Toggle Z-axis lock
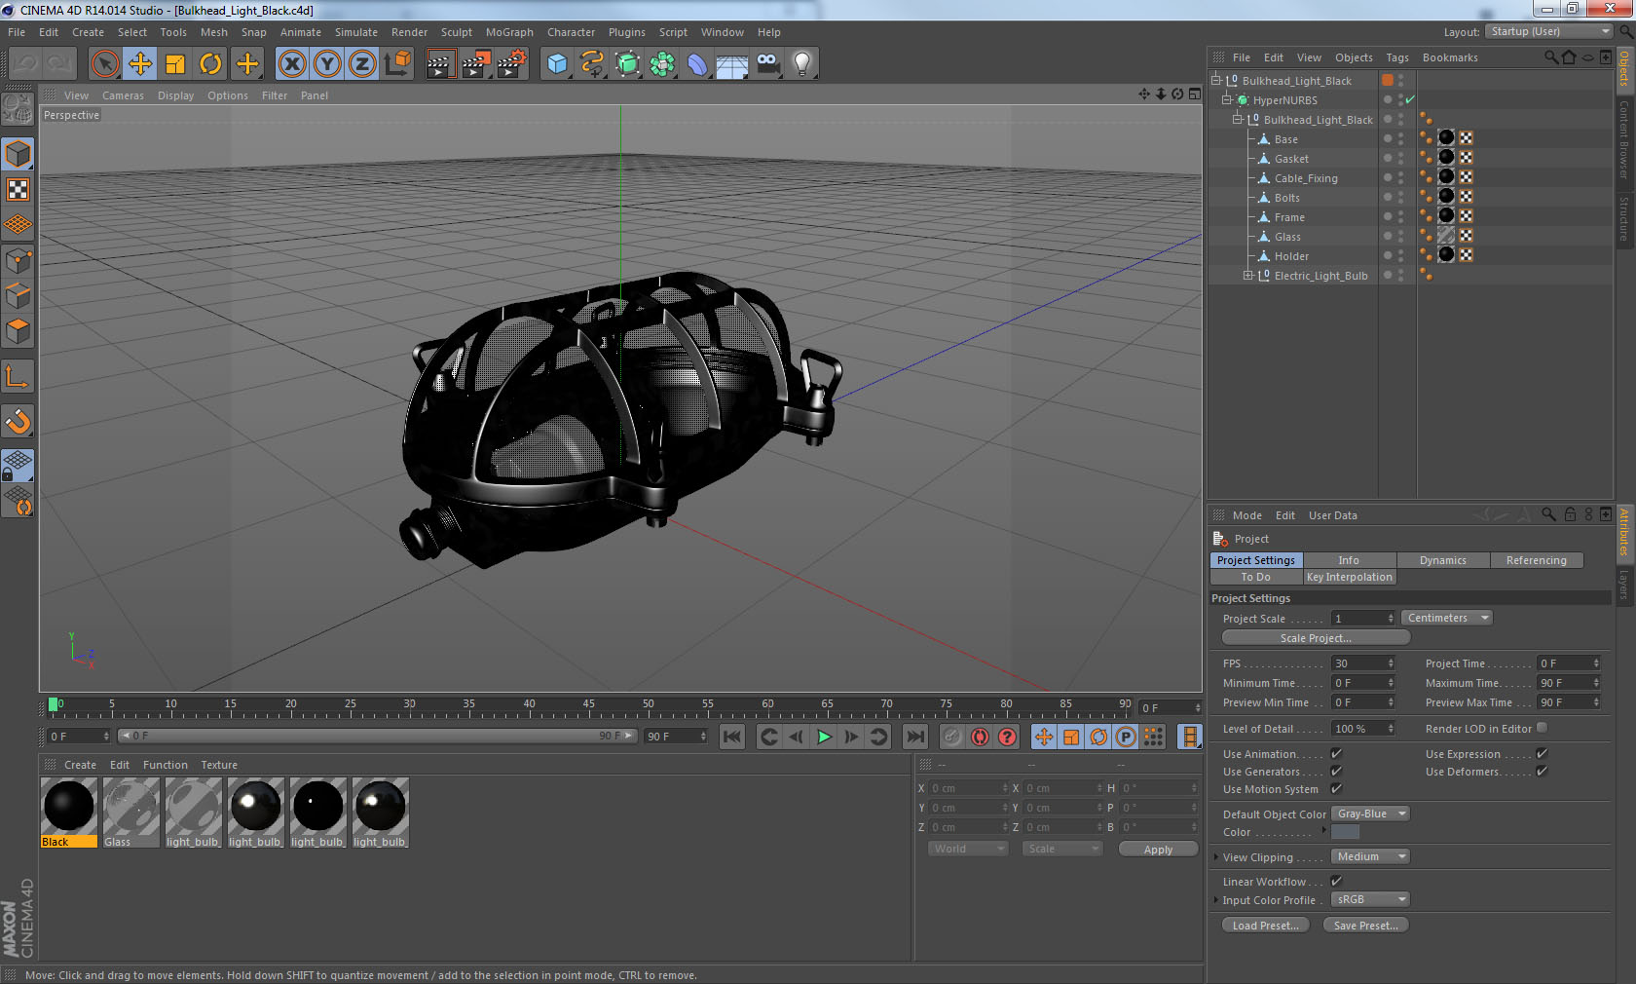Screen dimensions: 1636x984 tap(362, 64)
